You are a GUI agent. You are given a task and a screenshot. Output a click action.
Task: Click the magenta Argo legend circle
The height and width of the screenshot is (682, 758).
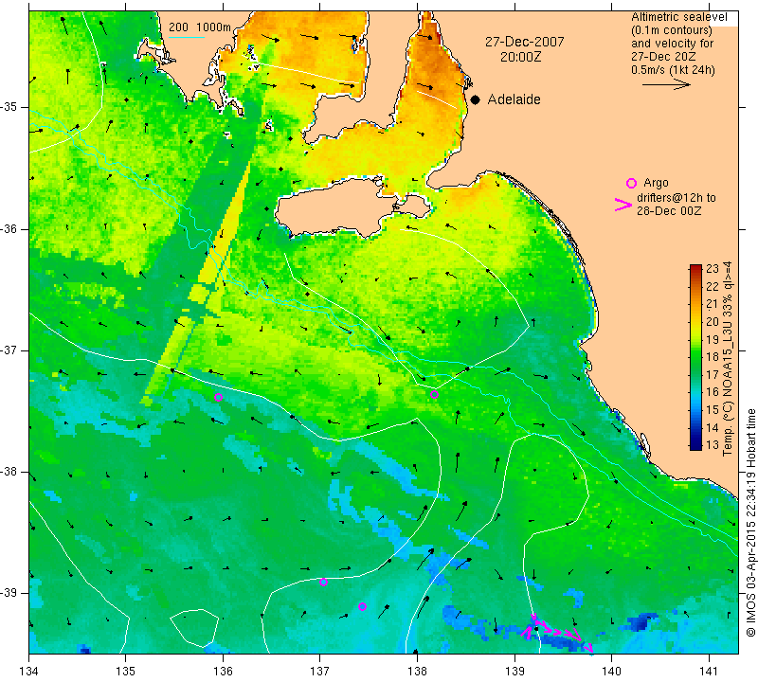[631, 183]
